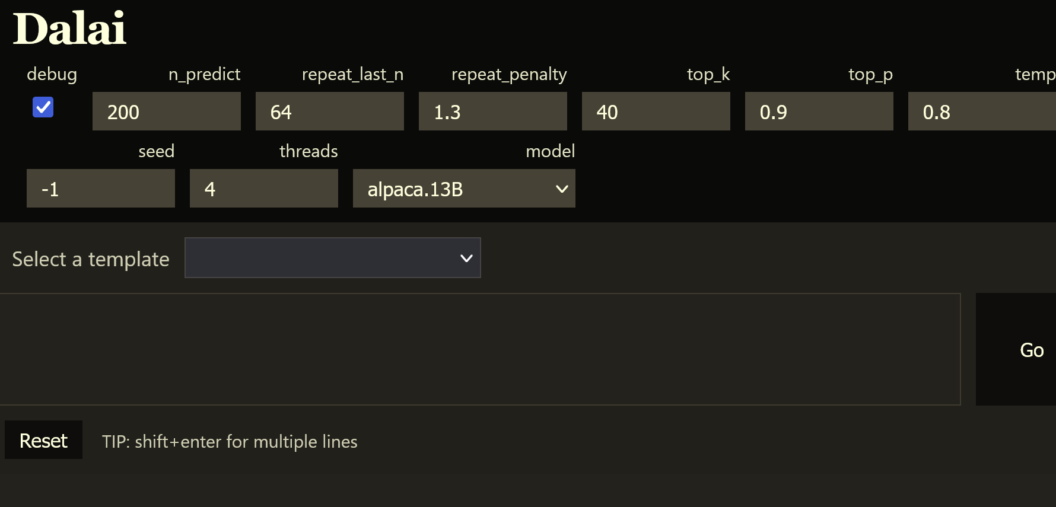Viewport: 1056px width, 507px height.
Task: Click the large prompt text area
Action: (x=481, y=349)
